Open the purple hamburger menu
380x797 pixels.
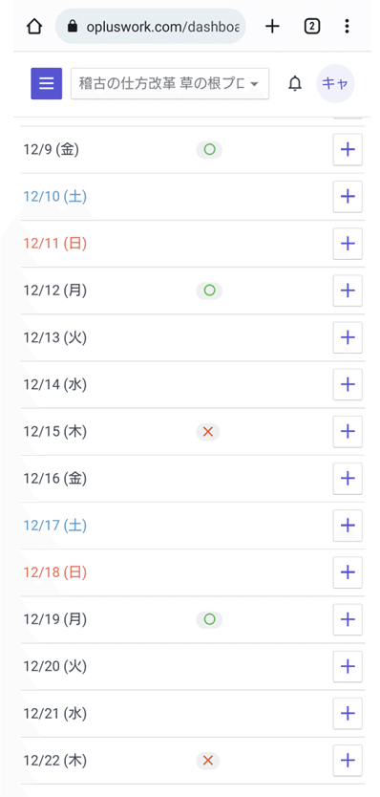46,83
